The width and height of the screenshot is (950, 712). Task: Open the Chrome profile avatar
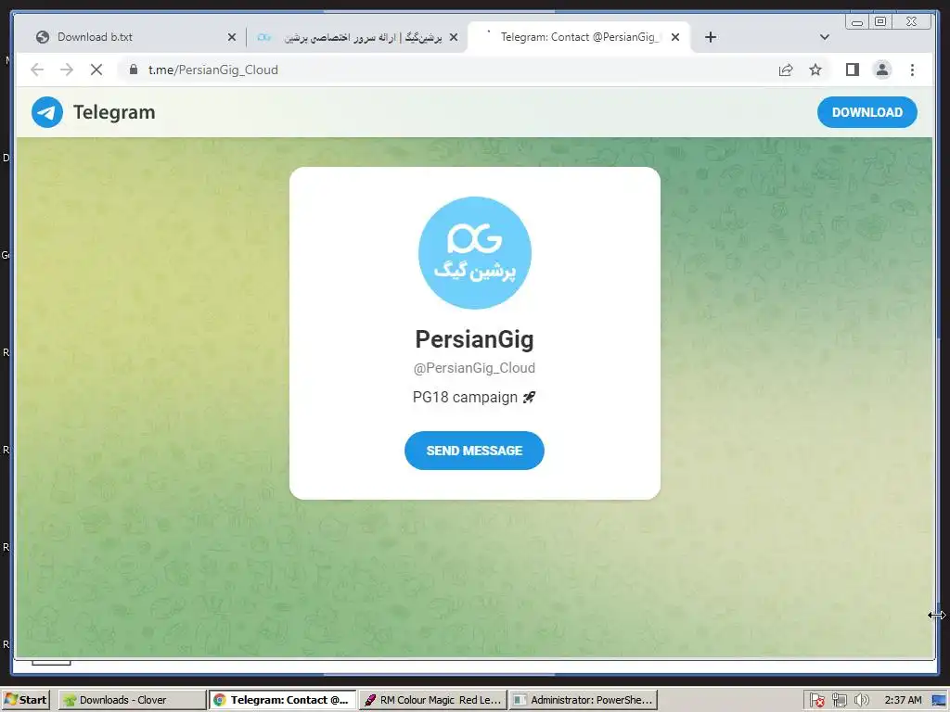[882, 70]
